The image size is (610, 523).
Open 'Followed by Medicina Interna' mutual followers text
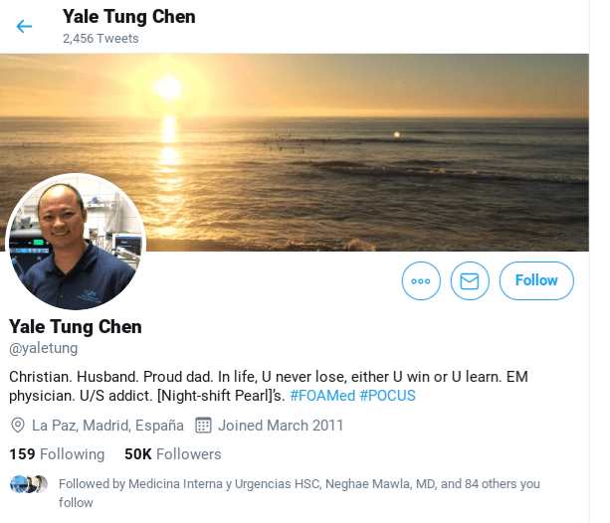300,493
